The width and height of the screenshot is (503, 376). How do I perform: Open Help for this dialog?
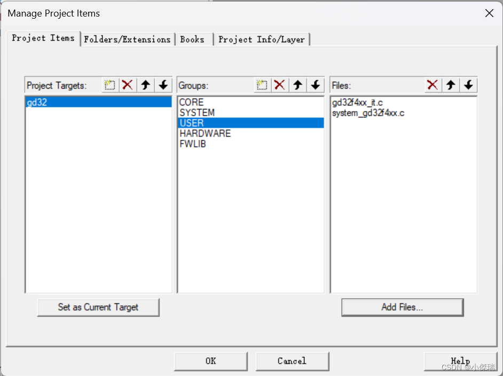click(x=460, y=361)
